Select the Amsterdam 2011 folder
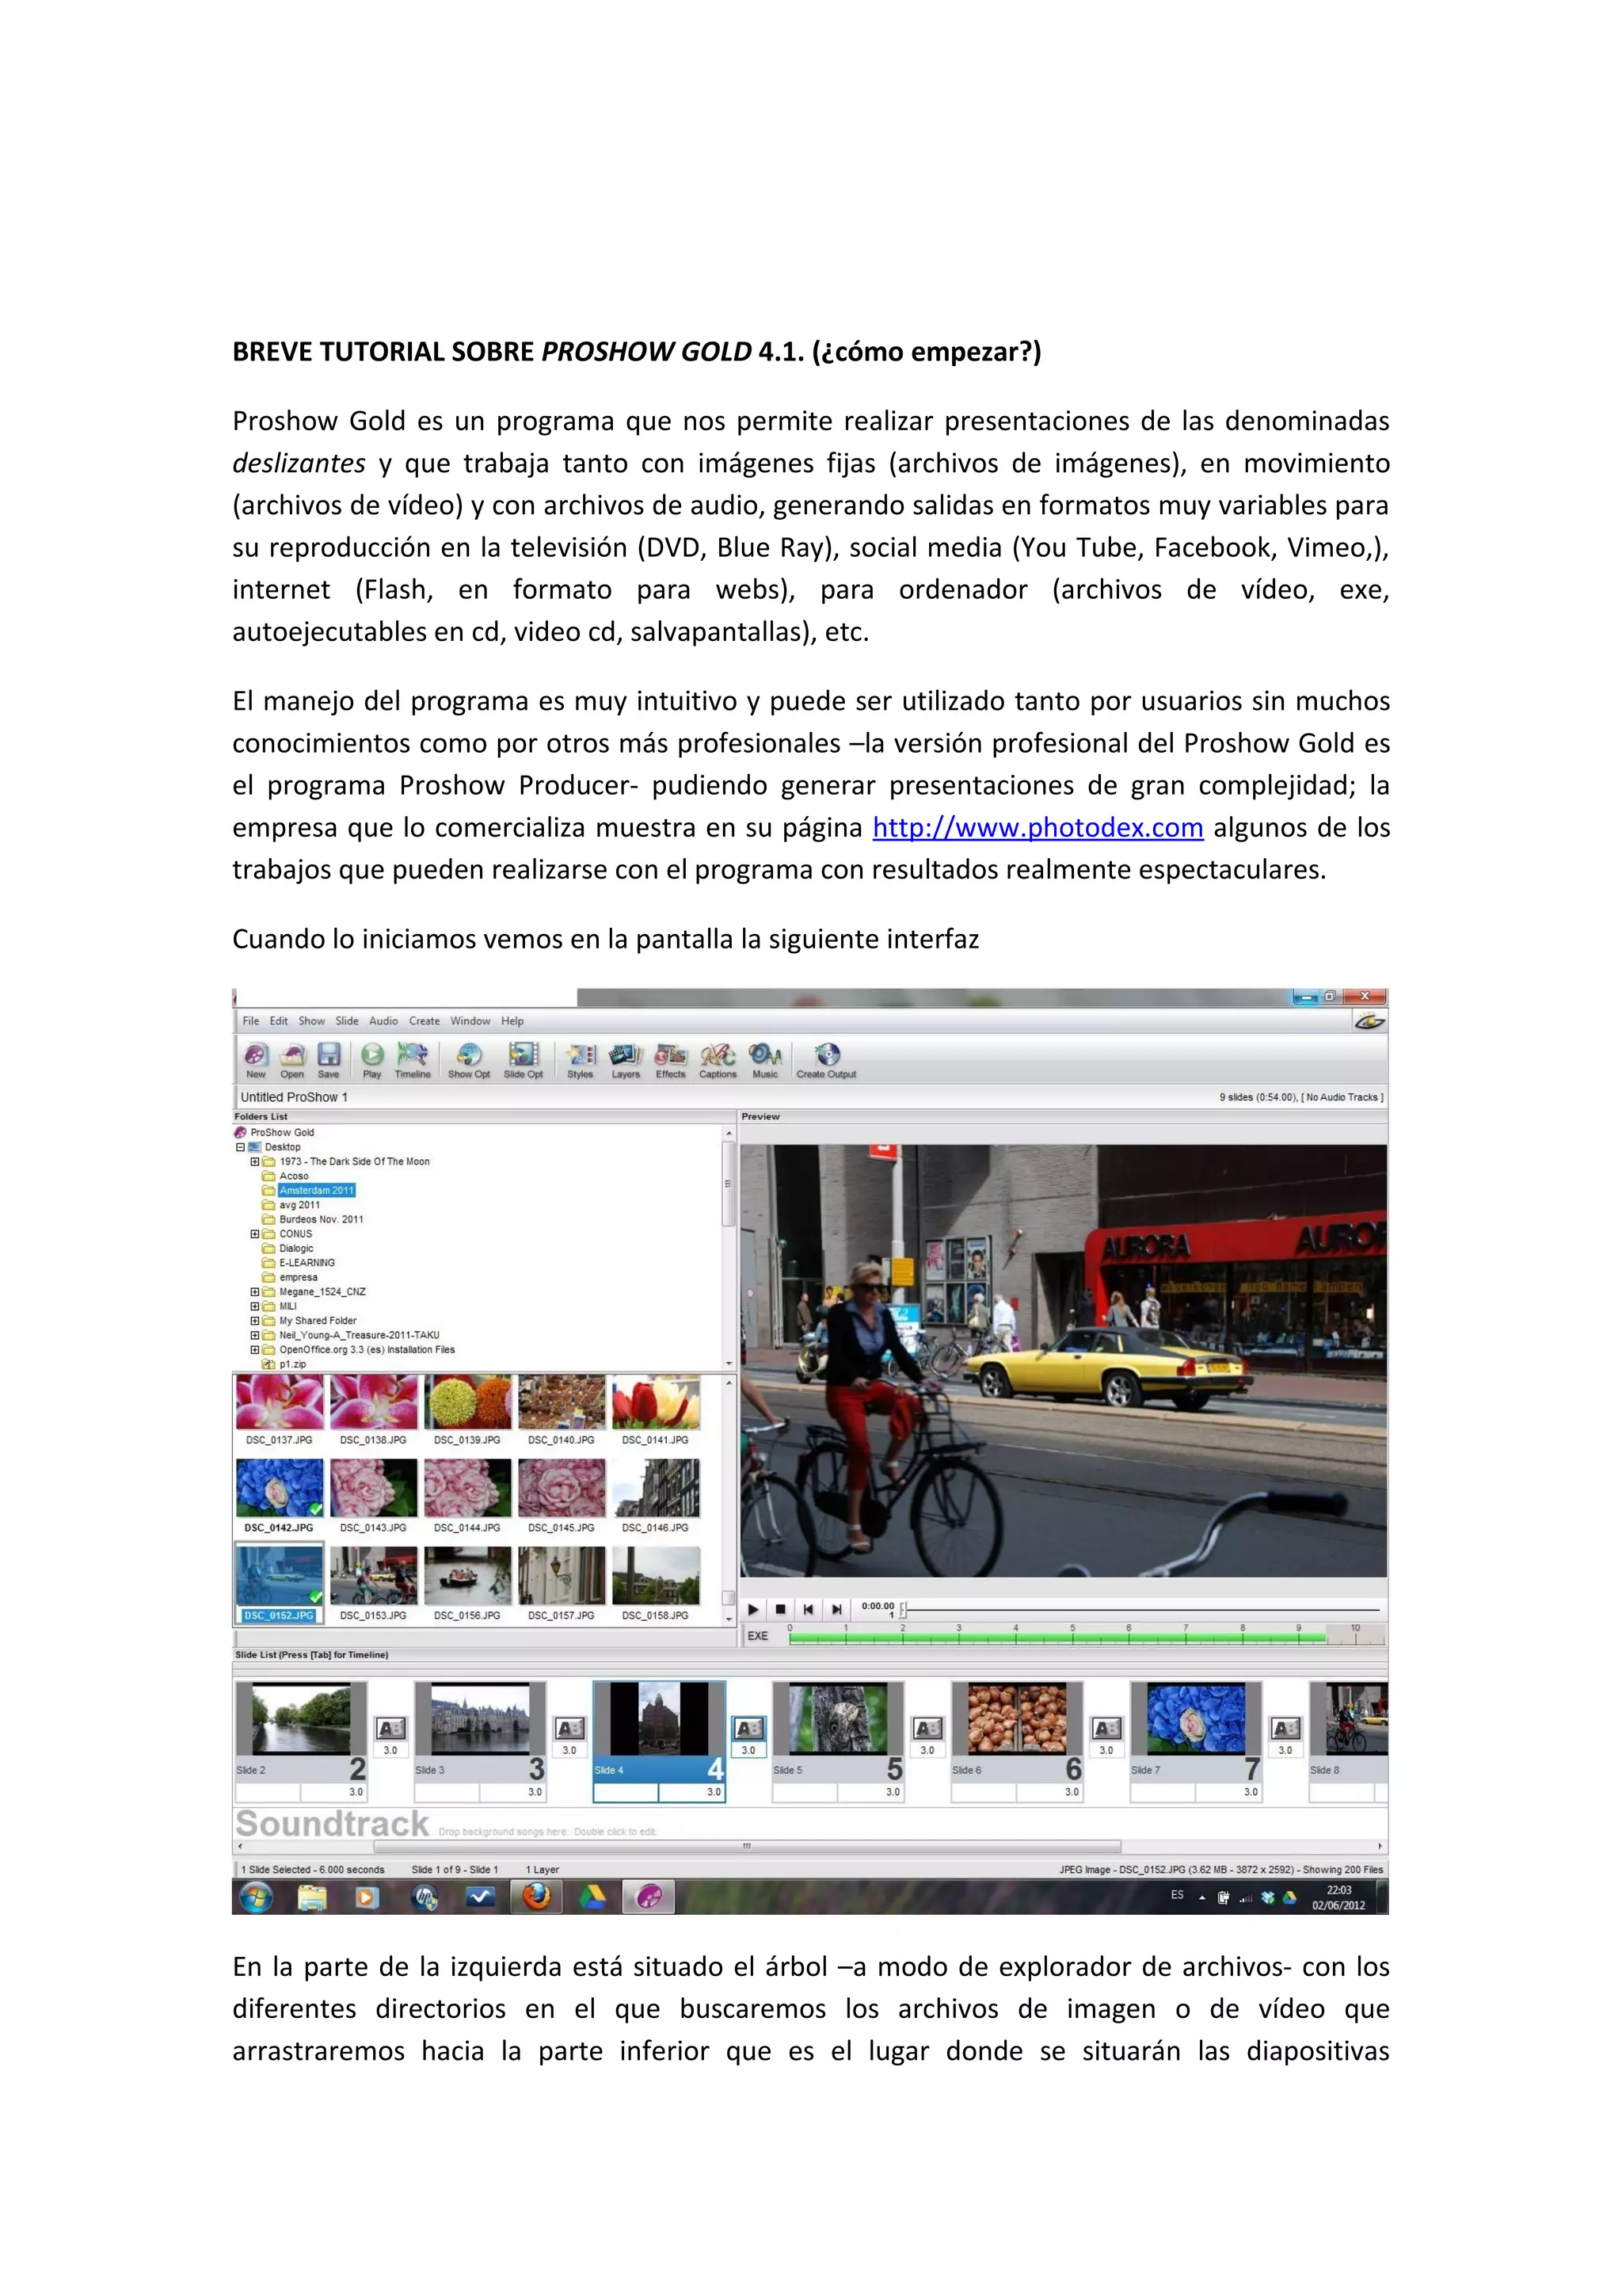The height and width of the screenshot is (2296, 1622). pyautogui.click(x=316, y=1190)
